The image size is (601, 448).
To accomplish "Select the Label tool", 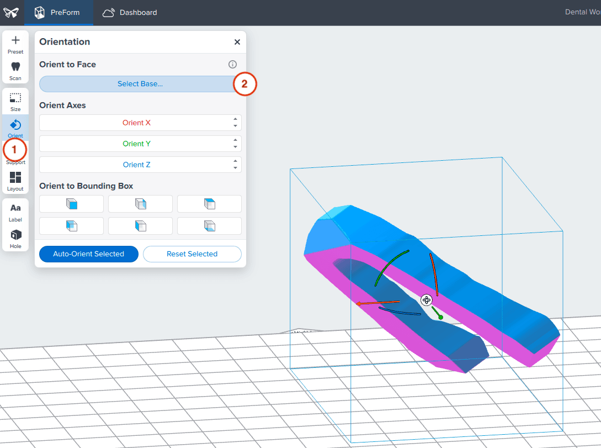I will [15, 212].
